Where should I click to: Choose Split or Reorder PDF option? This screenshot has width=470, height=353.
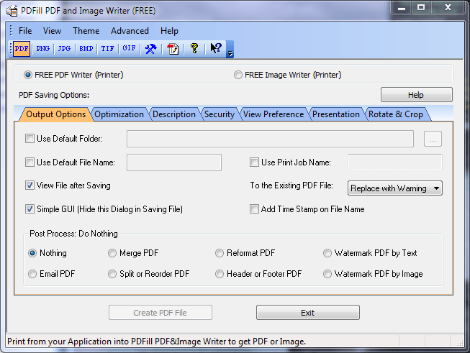click(112, 274)
